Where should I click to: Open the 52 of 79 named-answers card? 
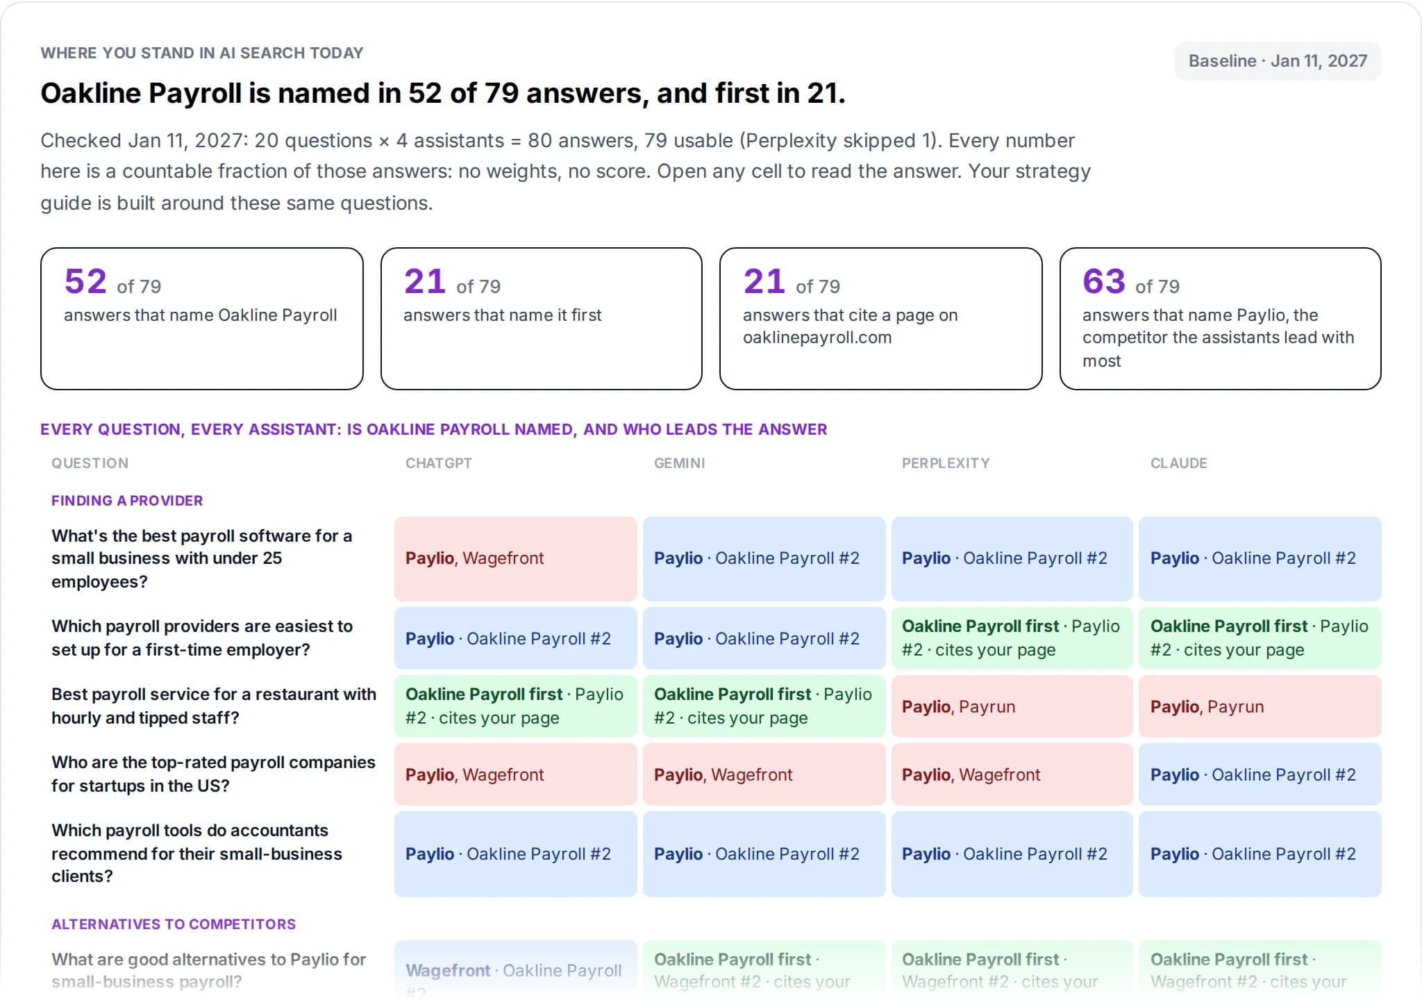(202, 319)
